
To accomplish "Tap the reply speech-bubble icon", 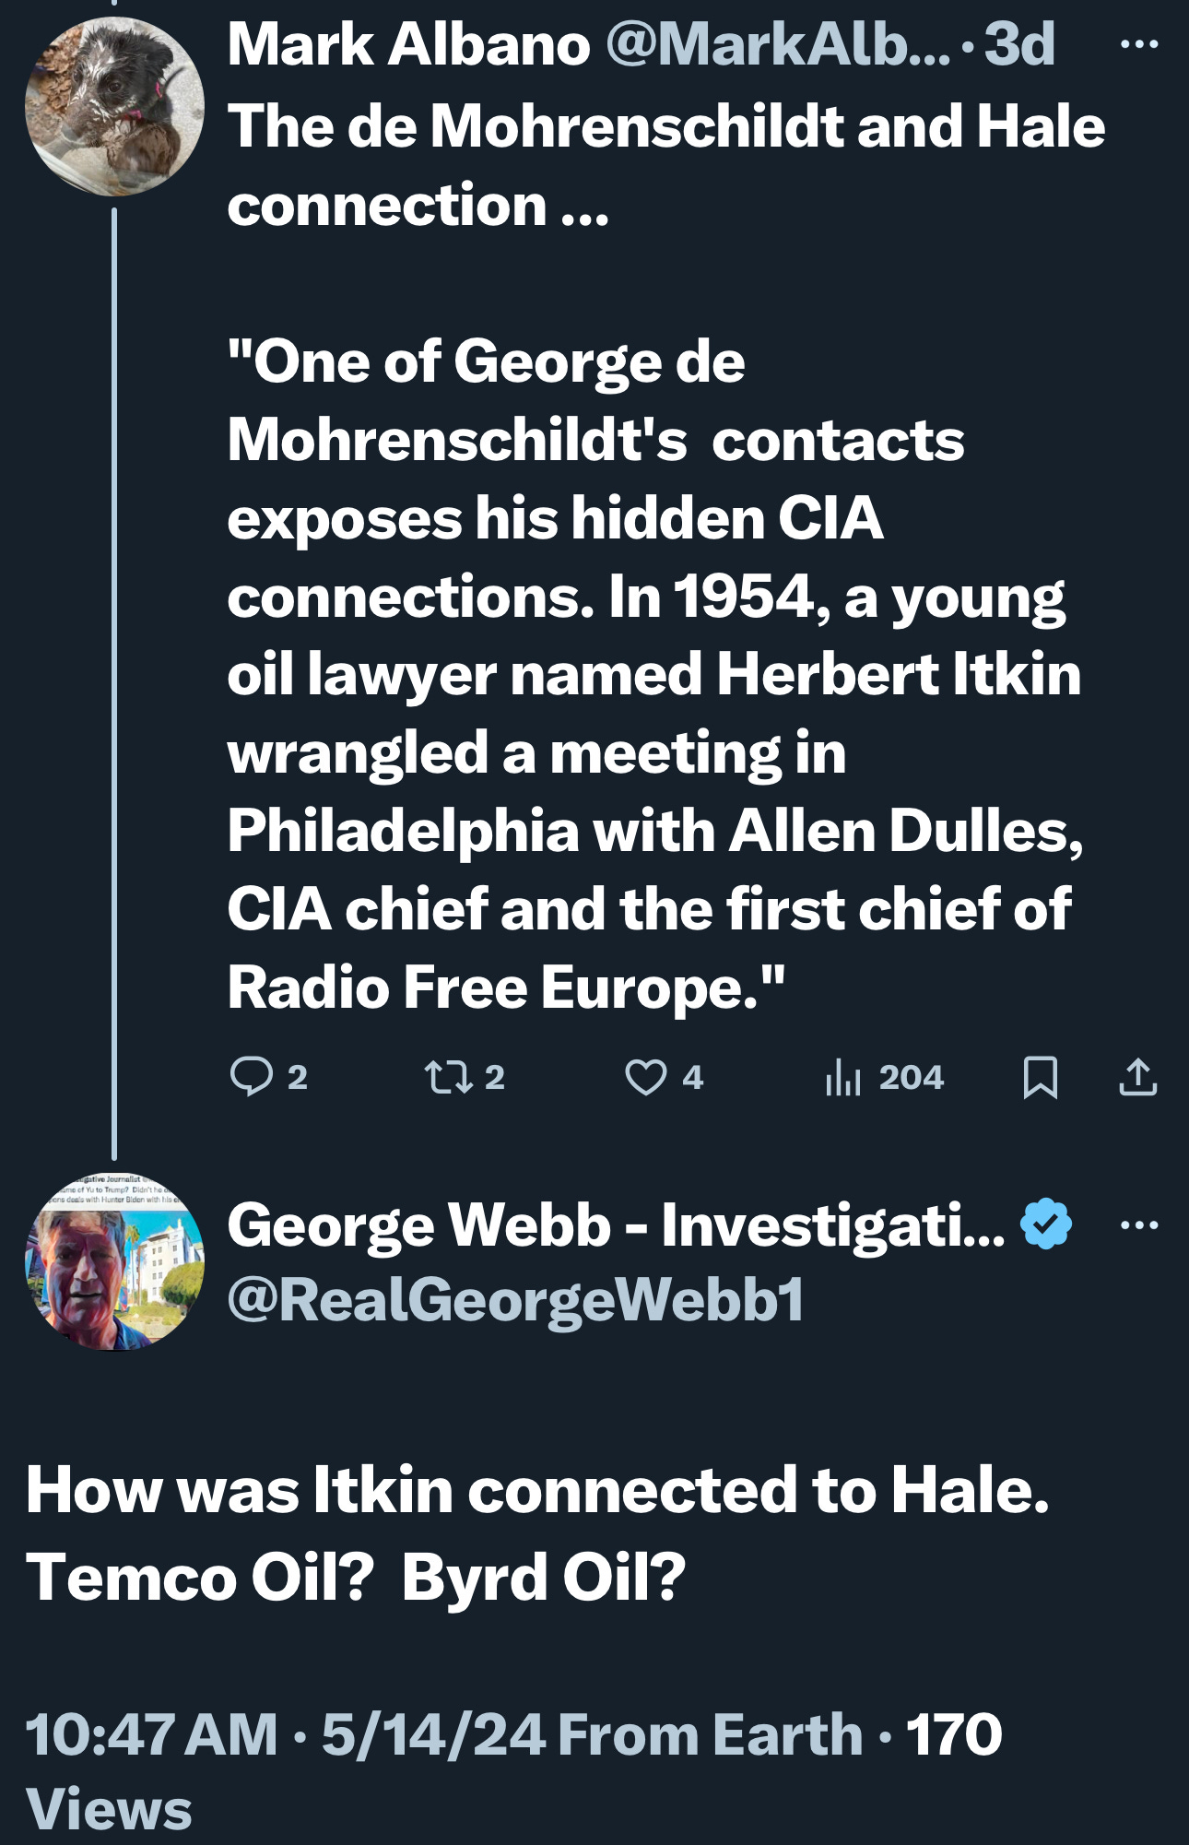I will pos(251,1077).
